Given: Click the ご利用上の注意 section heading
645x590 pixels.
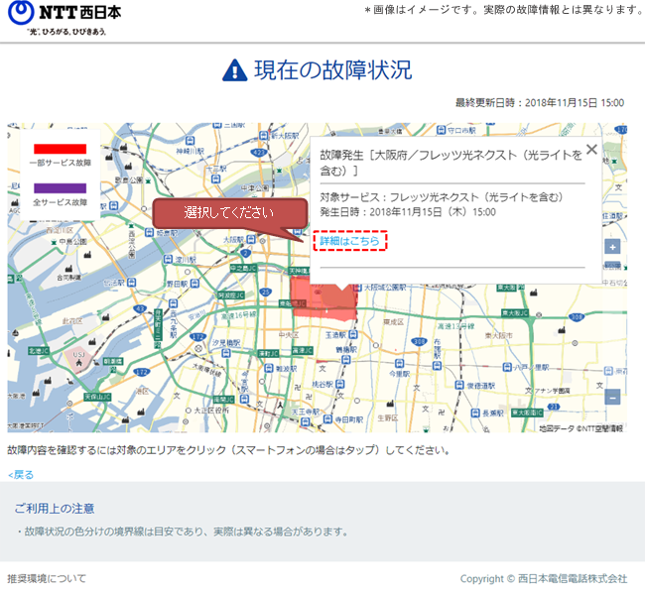Looking at the screenshot, I should (56, 509).
